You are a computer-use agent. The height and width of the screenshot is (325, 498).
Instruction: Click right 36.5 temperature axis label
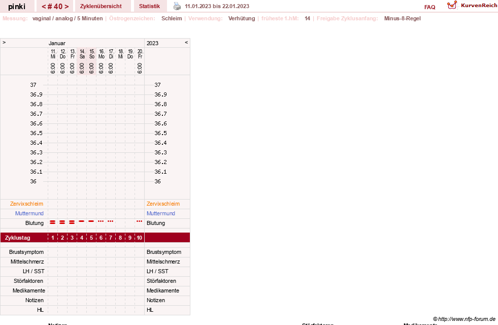160,133
